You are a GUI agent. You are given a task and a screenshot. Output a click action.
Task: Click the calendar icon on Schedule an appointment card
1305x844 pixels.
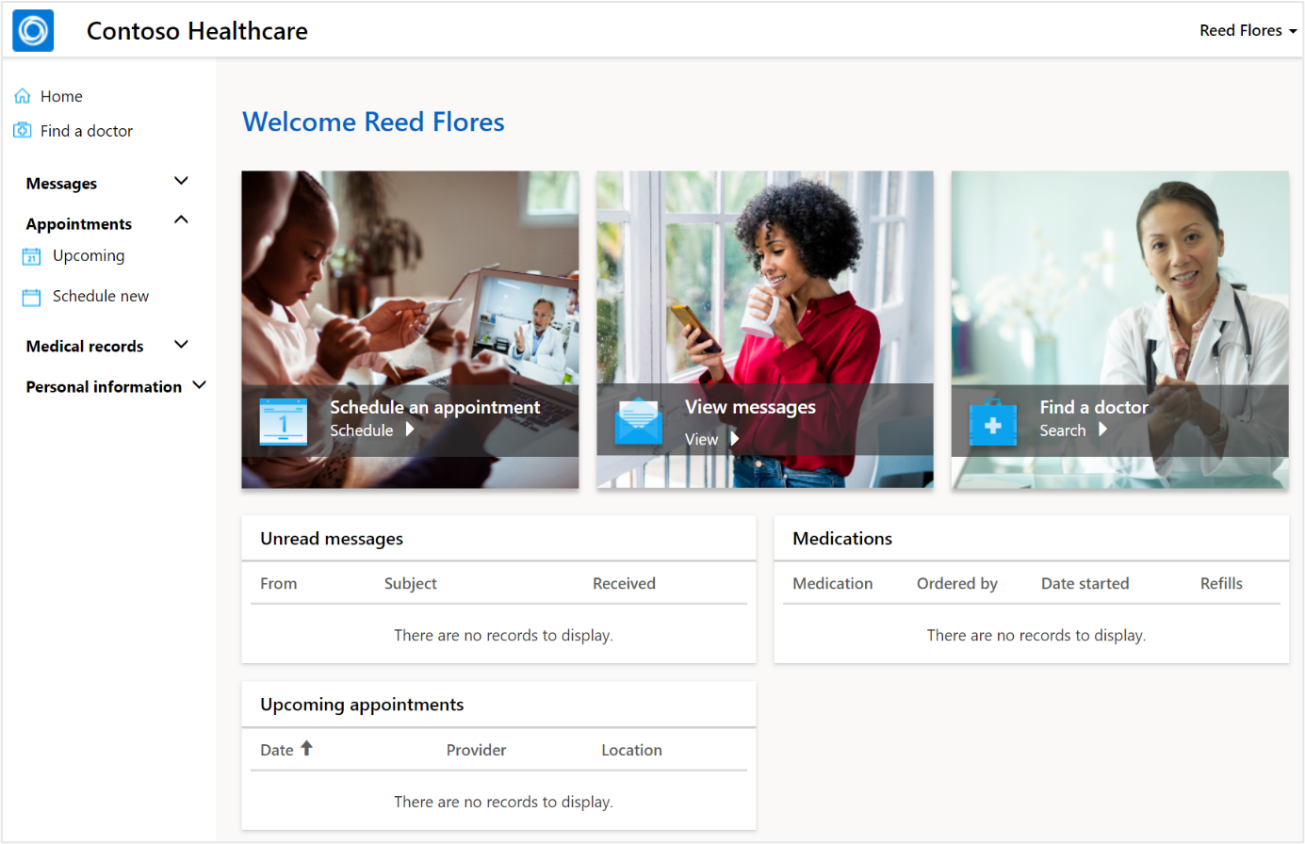tap(283, 422)
